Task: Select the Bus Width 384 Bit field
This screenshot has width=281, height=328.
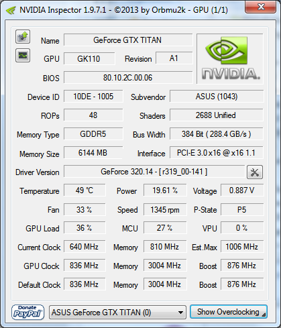Action: tap(217, 134)
